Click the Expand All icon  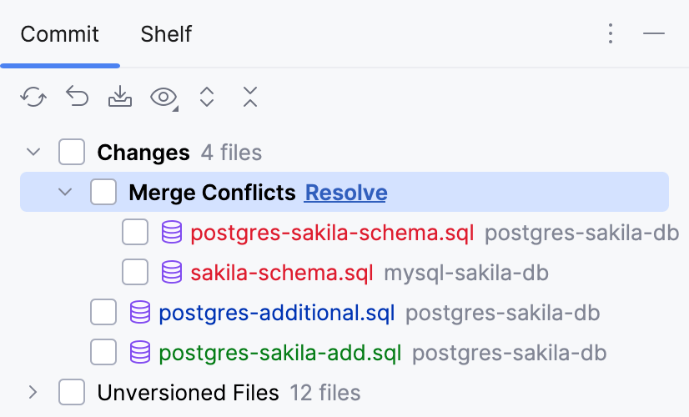coord(207,98)
